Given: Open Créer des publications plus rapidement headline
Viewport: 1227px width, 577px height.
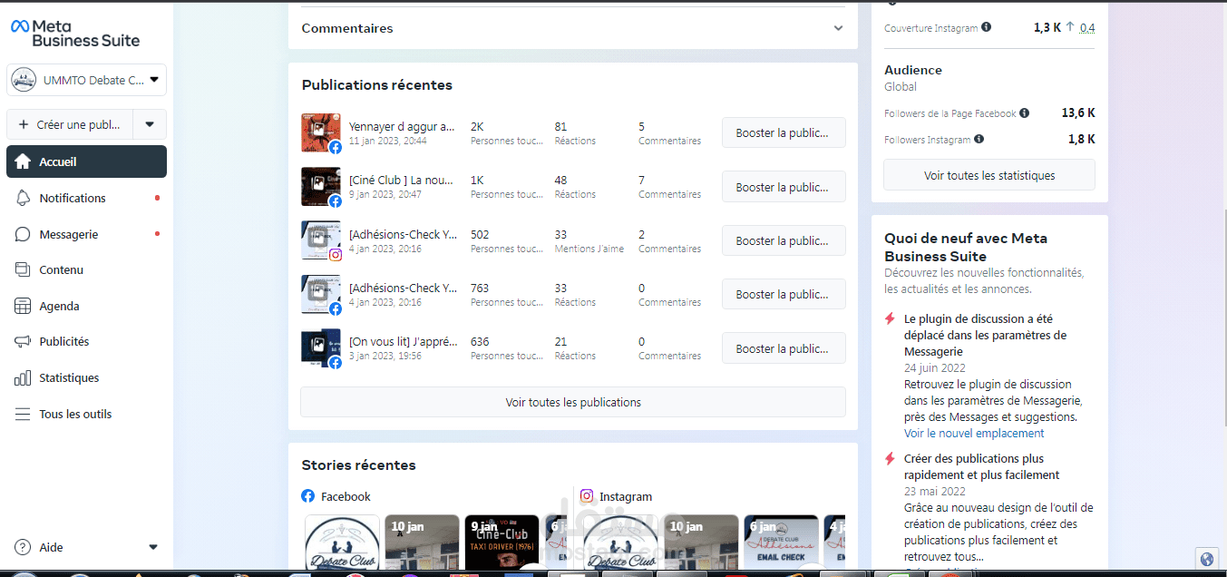Looking at the screenshot, I should point(982,466).
